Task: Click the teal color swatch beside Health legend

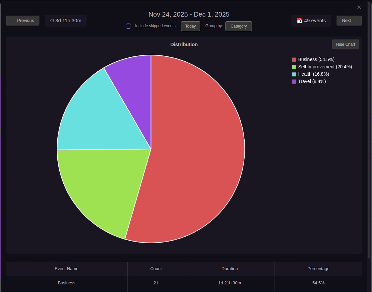Action: [293, 74]
